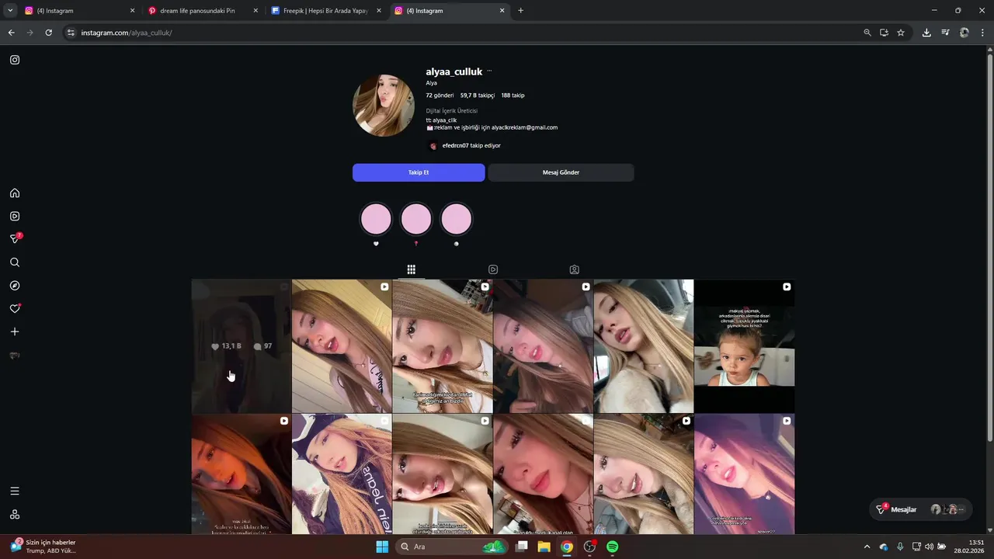Open the Chrome profile avatar

[964, 33]
